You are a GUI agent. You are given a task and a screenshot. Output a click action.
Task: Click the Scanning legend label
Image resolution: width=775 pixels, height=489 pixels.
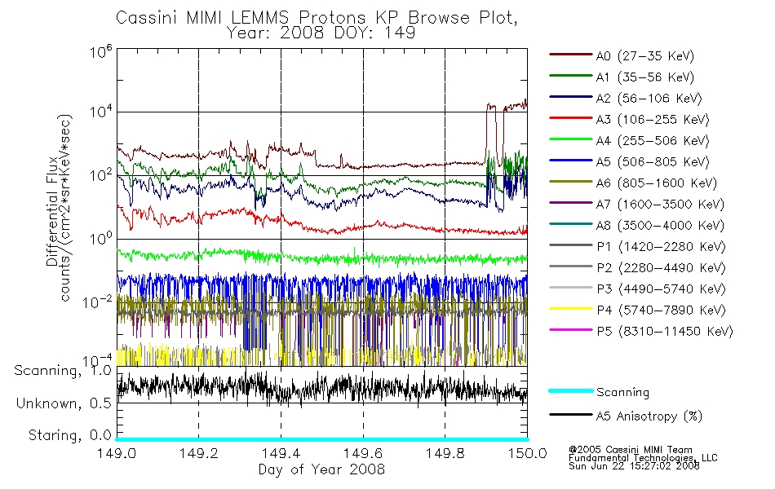click(622, 393)
